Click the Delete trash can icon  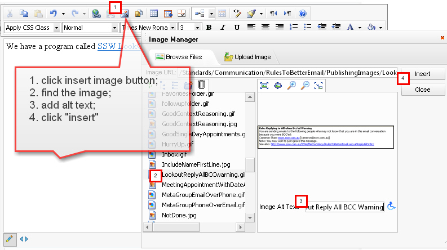tap(202, 85)
